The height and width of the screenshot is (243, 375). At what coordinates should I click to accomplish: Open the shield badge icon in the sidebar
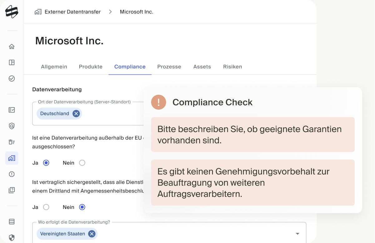[x=12, y=126]
